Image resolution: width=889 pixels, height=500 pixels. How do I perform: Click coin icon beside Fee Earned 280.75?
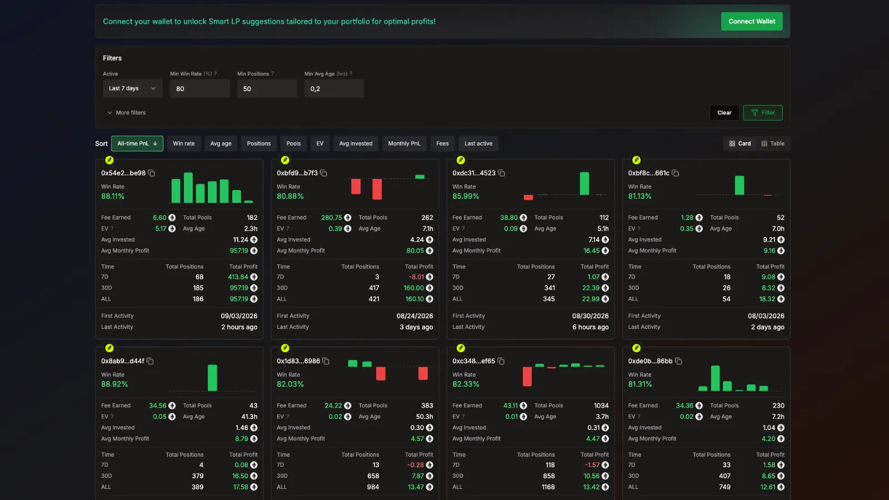tap(347, 218)
